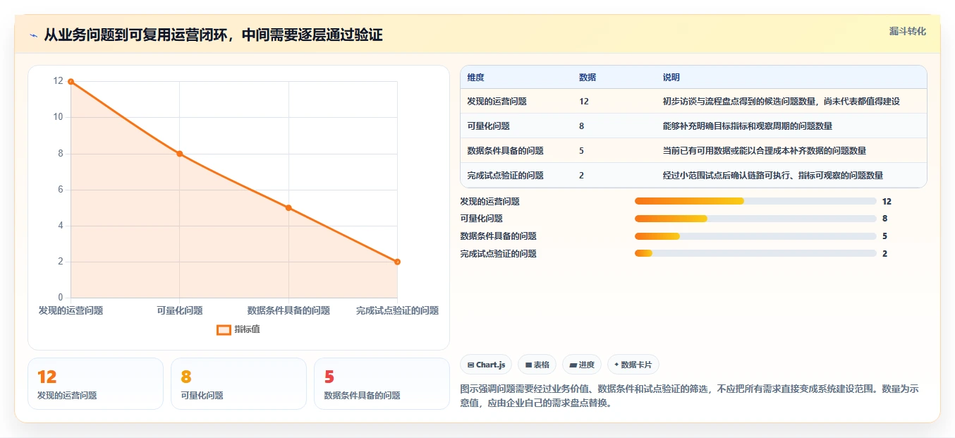Select the chart data point at value 5
Screen dimensions: 955x438
click(288, 207)
